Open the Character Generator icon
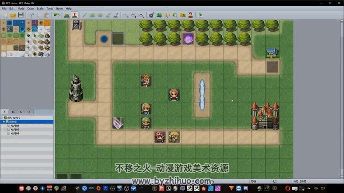 pos(190,15)
